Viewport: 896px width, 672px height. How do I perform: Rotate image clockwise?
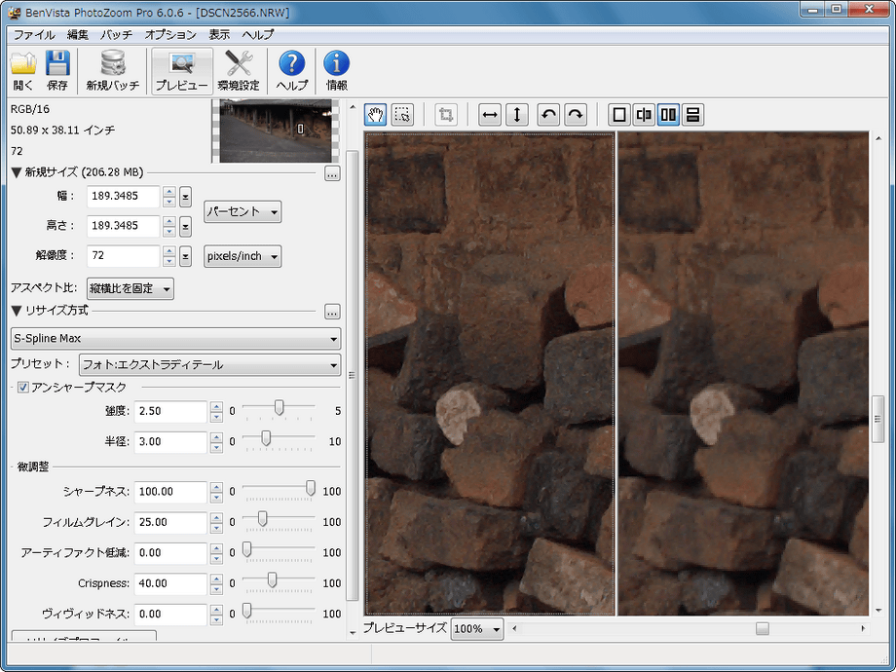point(576,114)
